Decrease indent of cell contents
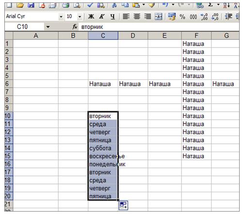The height and width of the screenshot is (214, 244). 228,16
